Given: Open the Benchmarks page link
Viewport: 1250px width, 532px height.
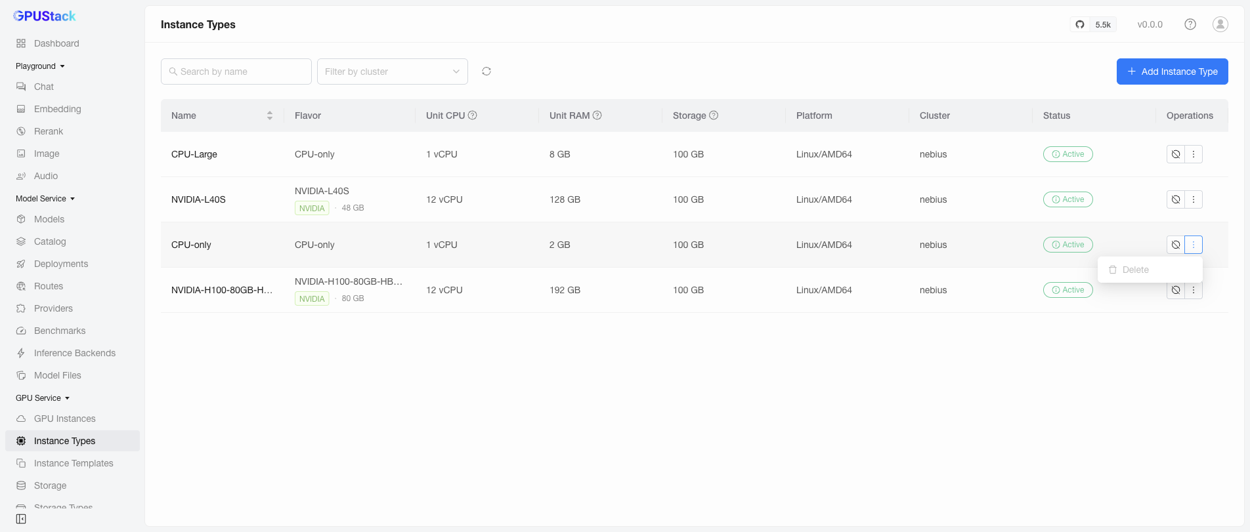Looking at the screenshot, I should [72, 331].
